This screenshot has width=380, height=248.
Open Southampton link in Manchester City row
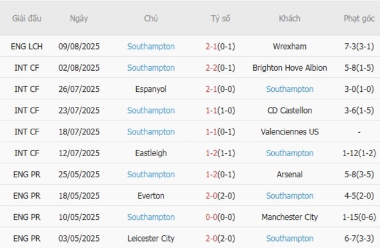click(151, 217)
